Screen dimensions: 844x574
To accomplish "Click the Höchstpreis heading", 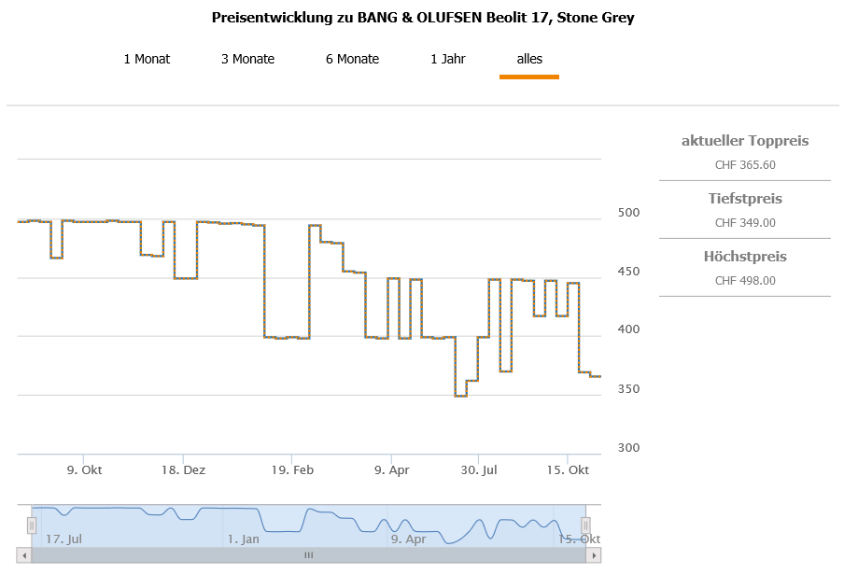I will tap(745, 257).
